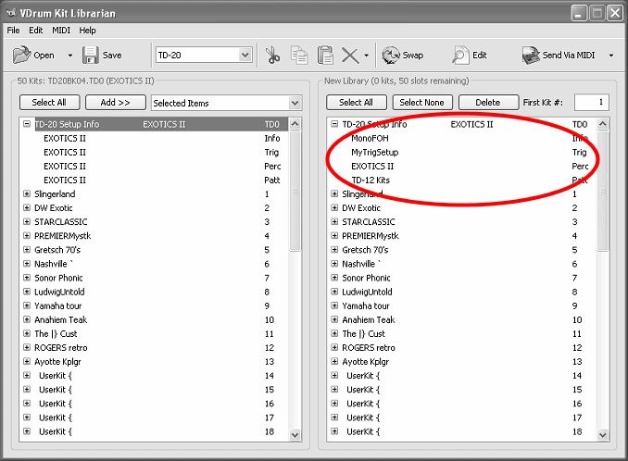Click the Send Via MIDI icon
Screen dimensions: 628x461
[x=531, y=56]
